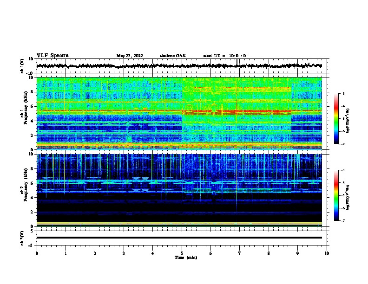
Task: Click the "Time (min)" x-axis label
Action: pyautogui.click(x=186, y=258)
